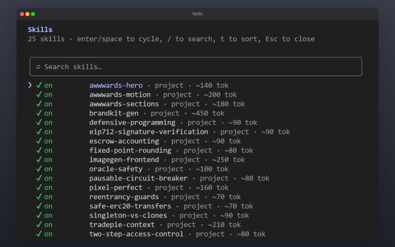Viewport: 395px width, 247px height.
Task: Click the ~200 tok value for awwwards-motion
Action: point(220,95)
